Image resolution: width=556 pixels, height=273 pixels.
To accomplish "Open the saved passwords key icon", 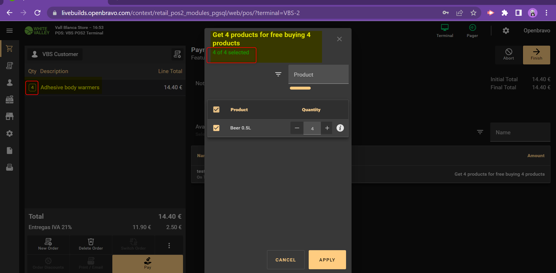I will click(446, 13).
